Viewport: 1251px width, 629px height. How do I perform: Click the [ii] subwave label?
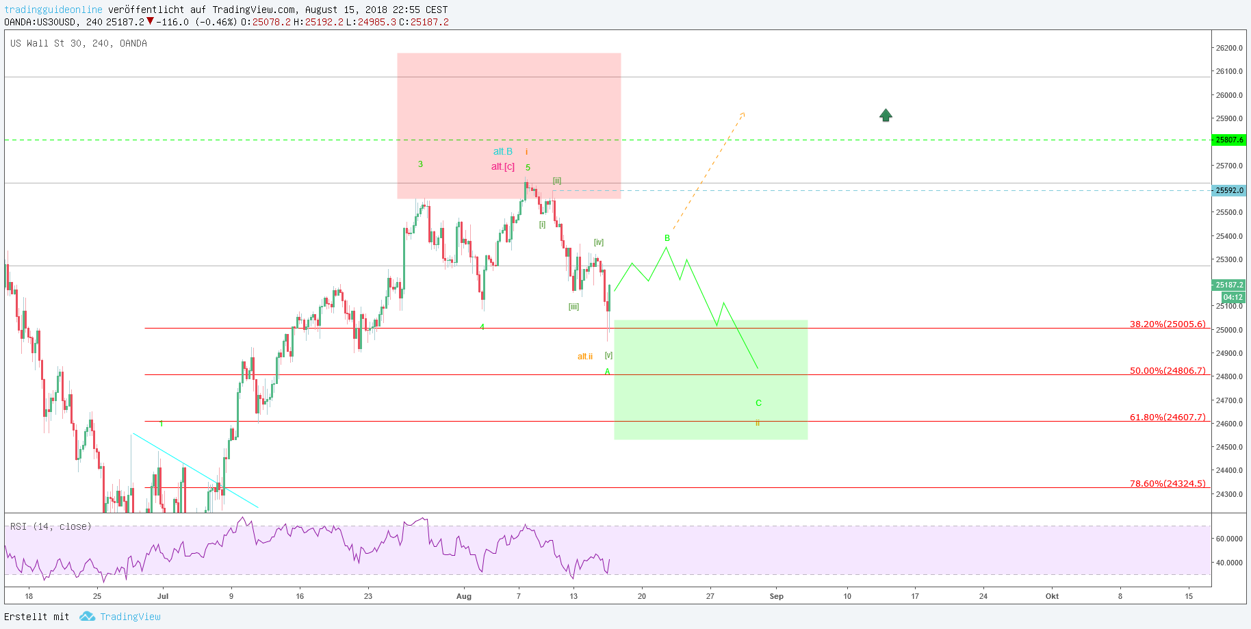click(x=557, y=181)
